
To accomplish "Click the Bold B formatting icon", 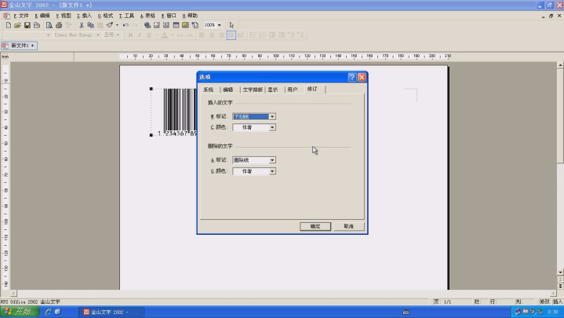I will coord(131,35).
